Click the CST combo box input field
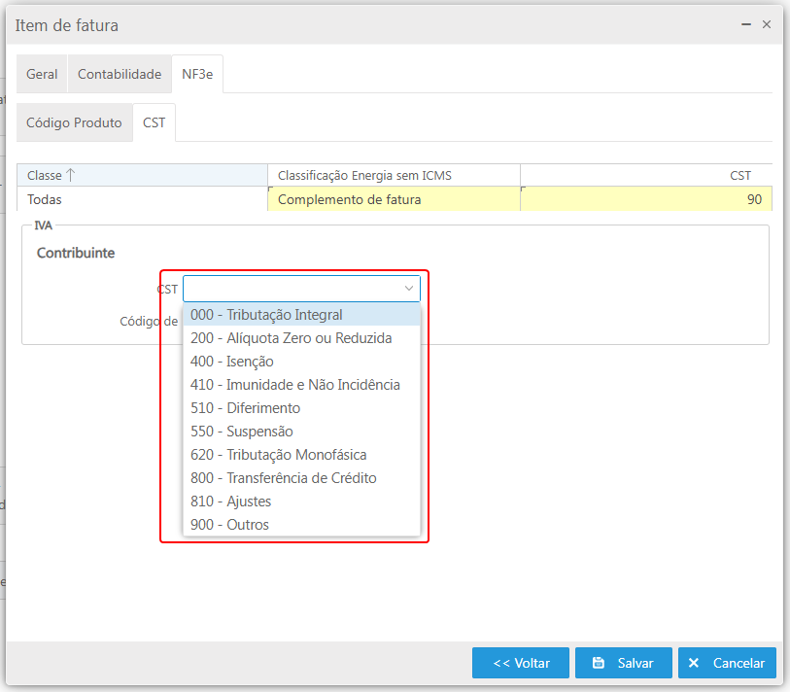 [x=291, y=289]
